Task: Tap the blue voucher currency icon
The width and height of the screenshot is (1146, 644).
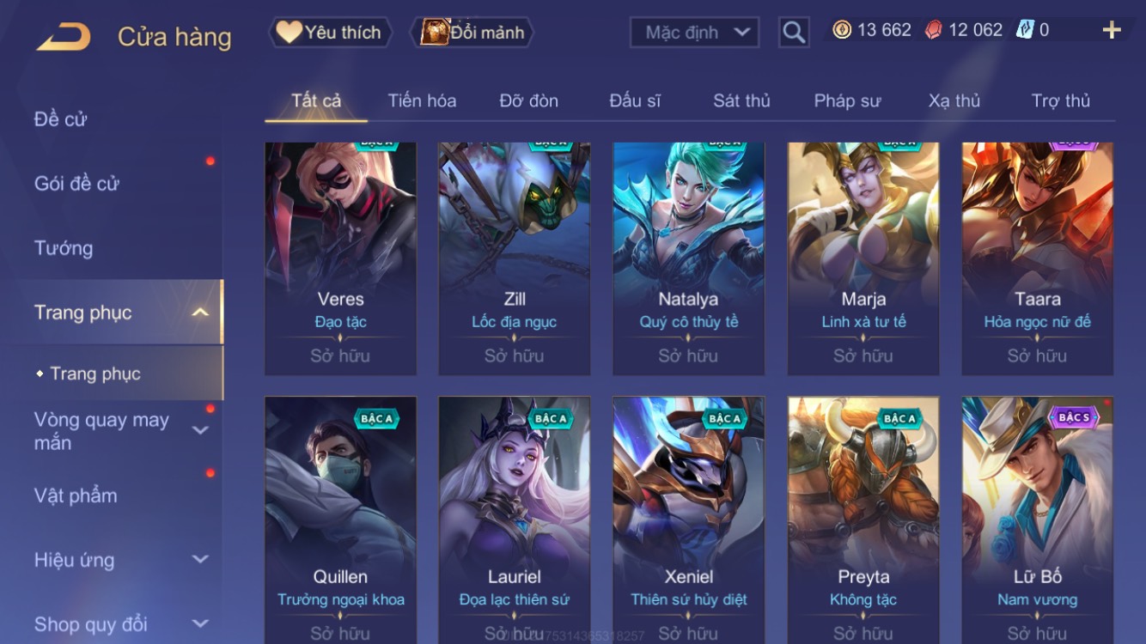Action: (x=1025, y=30)
